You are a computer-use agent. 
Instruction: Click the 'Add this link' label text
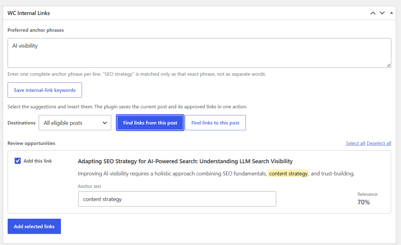38,161
